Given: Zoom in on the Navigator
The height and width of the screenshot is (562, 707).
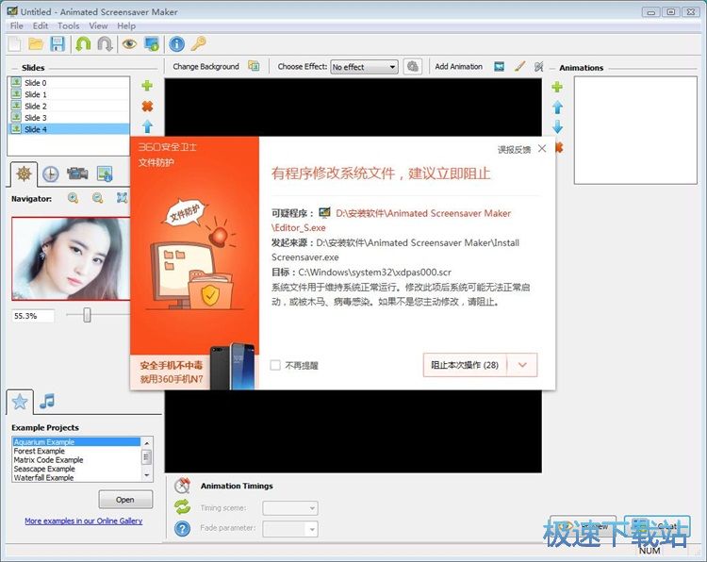Looking at the screenshot, I should [73, 198].
